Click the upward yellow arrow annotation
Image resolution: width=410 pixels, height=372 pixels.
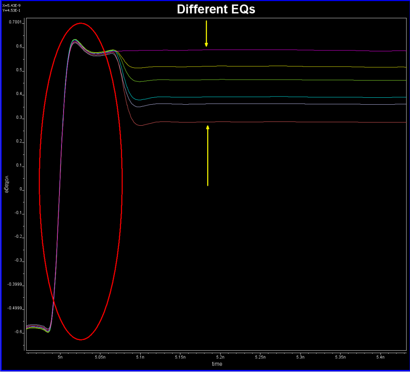coord(208,155)
